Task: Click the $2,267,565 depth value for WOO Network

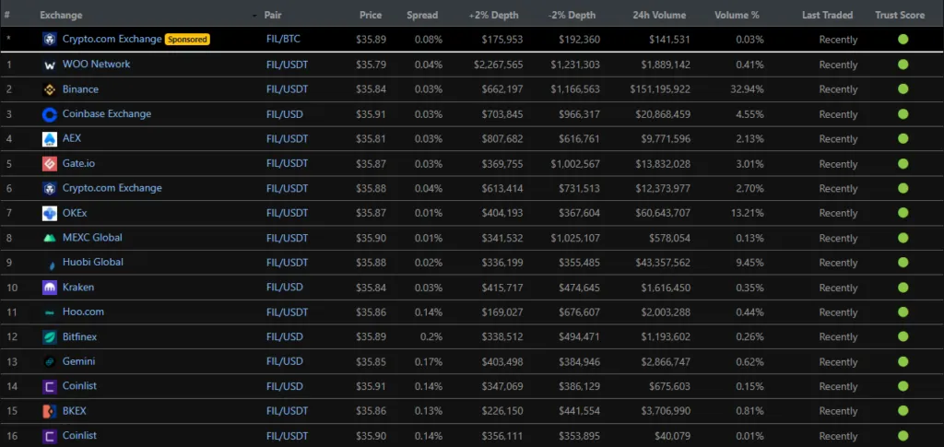Action: (x=497, y=65)
